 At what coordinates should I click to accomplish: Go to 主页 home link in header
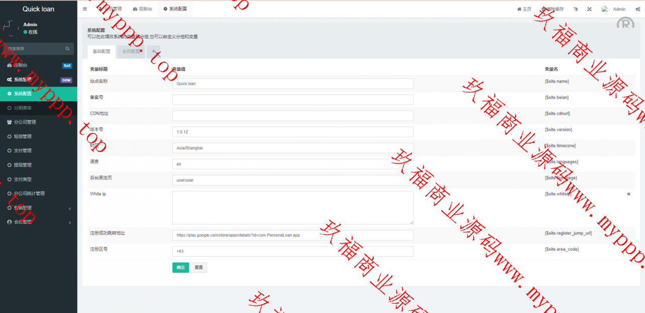point(524,9)
